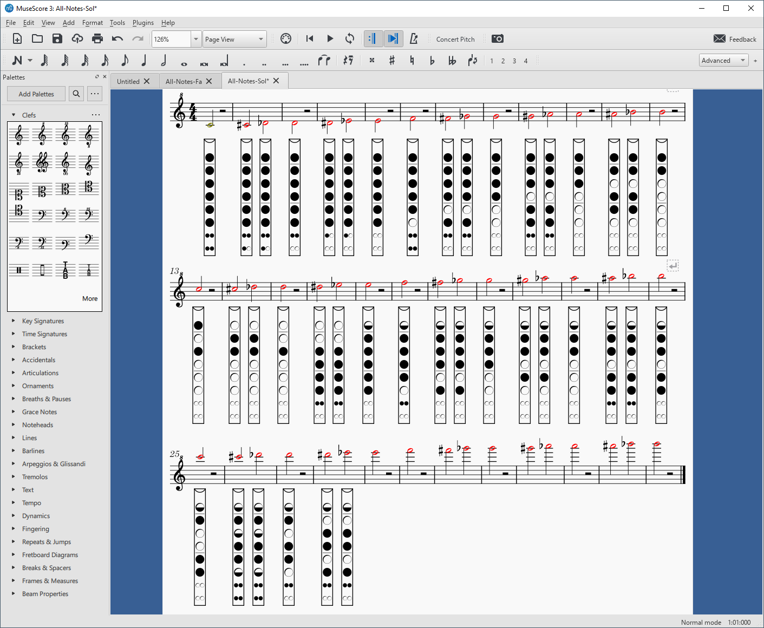Image resolution: width=764 pixels, height=628 pixels.
Task: Toggle loop playback
Action: click(x=350, y=38)
